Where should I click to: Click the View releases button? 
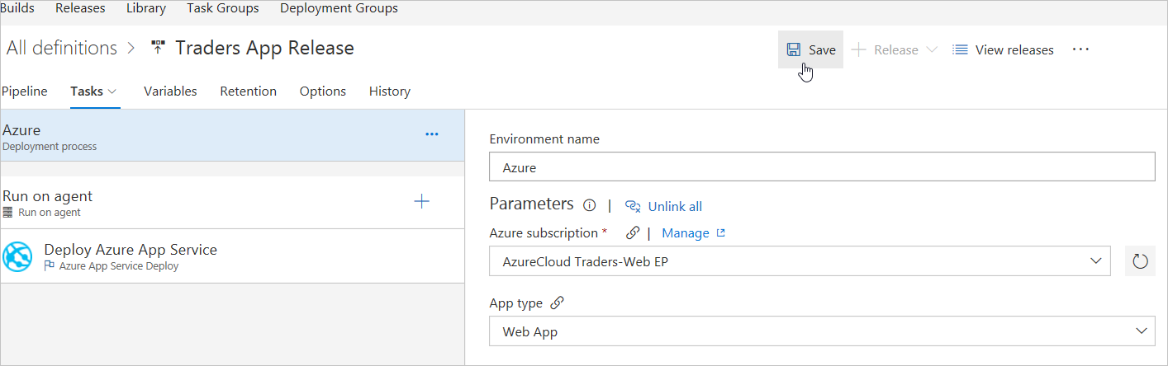[x=1003, y=50]
